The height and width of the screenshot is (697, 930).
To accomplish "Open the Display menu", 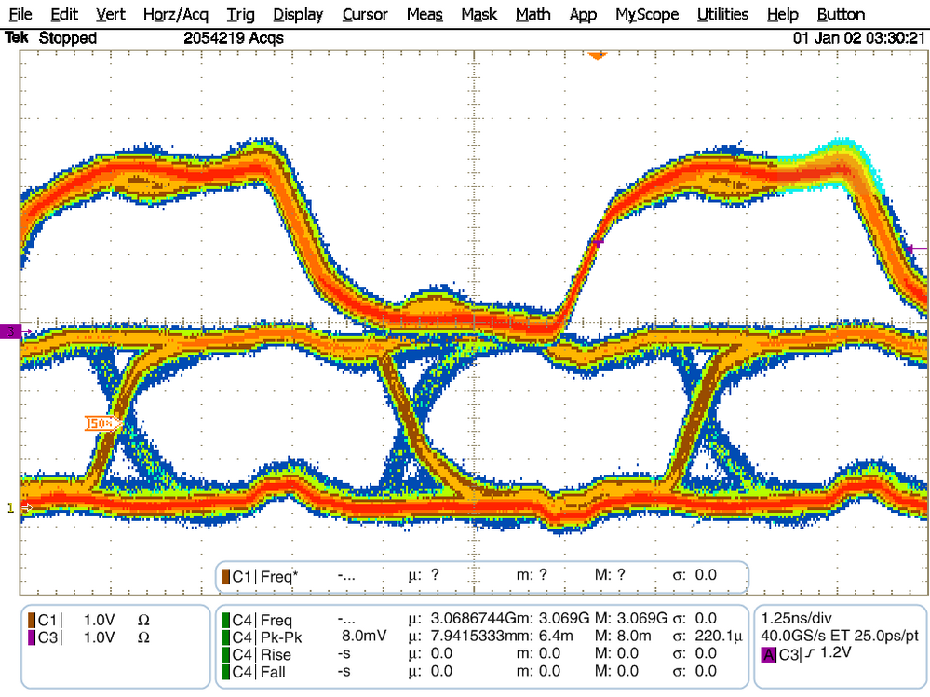I will [297, 14].
